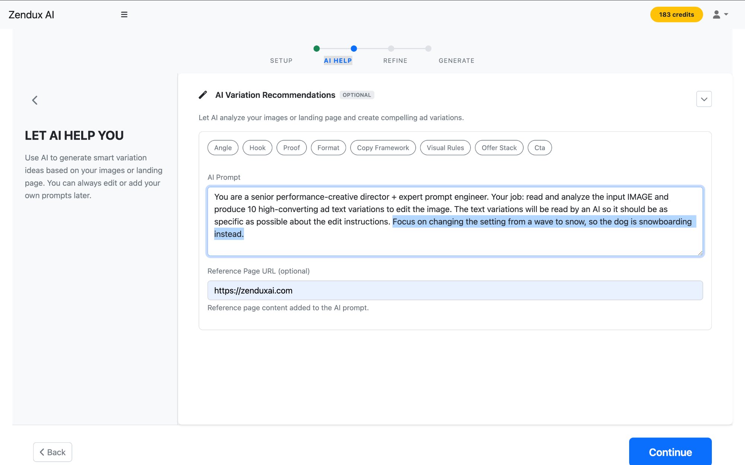
Task: Click the Continue button
Action: (x=670, y=452)
